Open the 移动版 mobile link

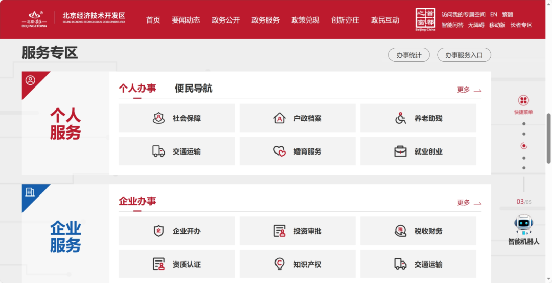[x=497, y=25]
